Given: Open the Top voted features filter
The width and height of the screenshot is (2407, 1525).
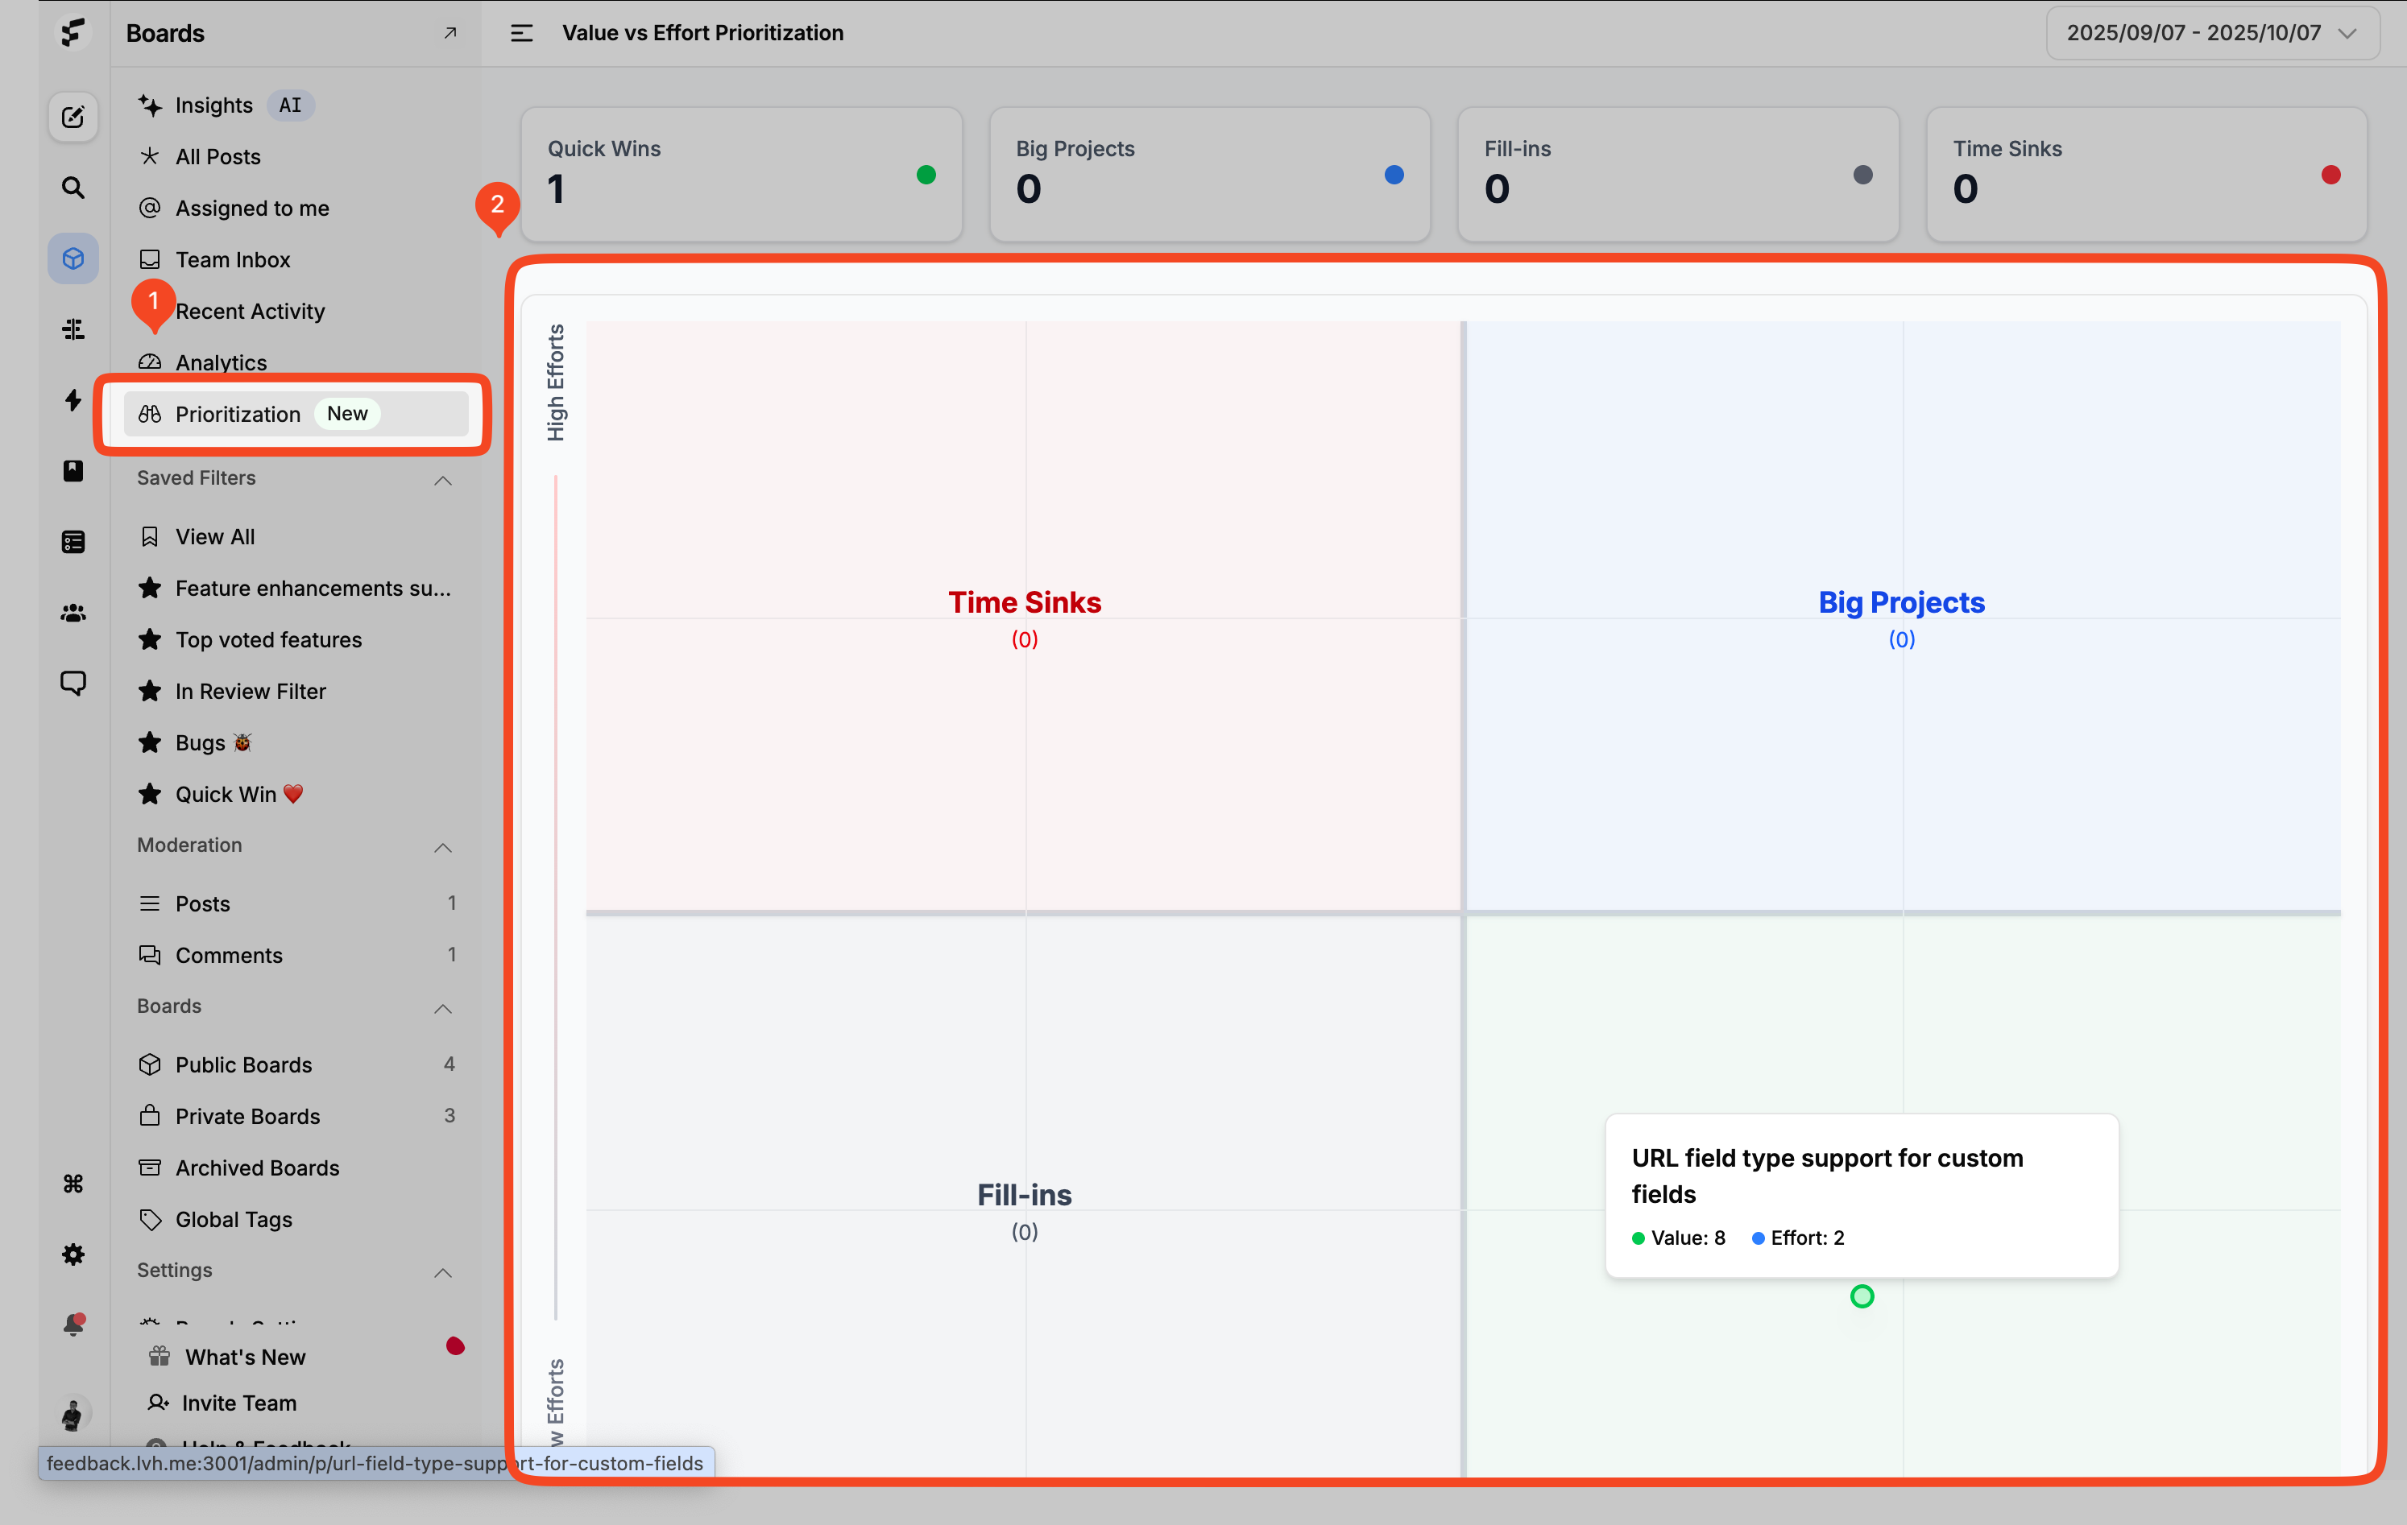Looking at the screenshot, I should coord(268,639).
